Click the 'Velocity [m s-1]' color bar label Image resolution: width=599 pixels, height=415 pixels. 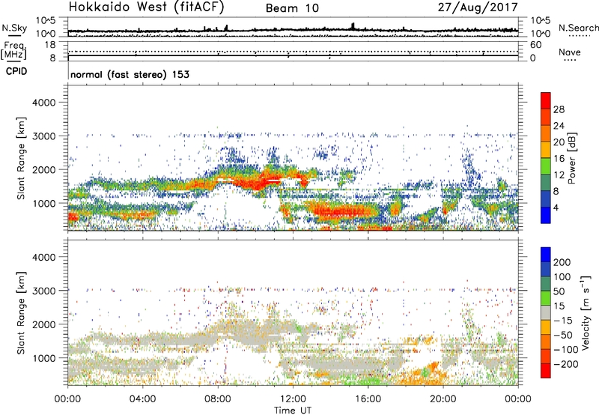click(585, 312)
